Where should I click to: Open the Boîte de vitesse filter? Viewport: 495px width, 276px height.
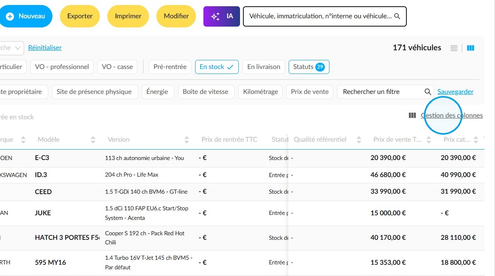(205, 92)
